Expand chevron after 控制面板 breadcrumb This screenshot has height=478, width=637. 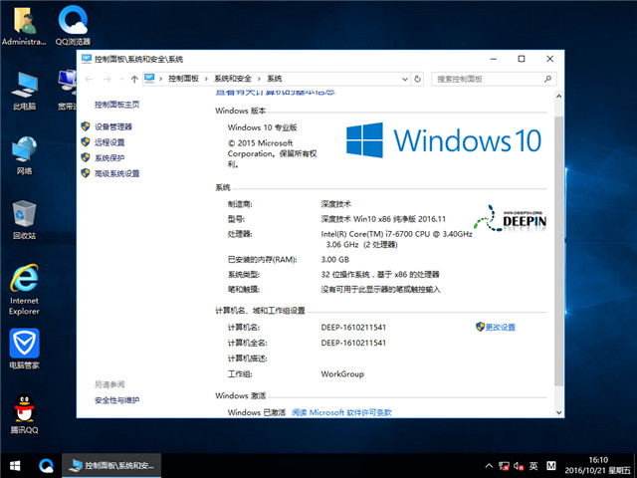pos(206,79)
